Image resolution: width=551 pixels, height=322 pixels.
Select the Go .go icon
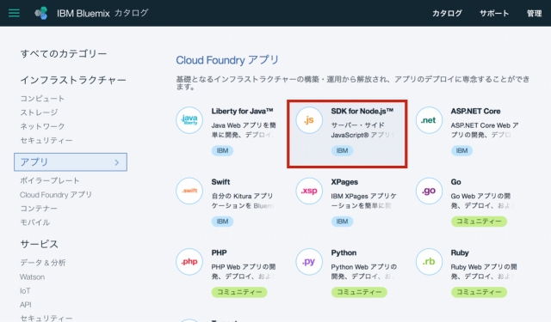point(429,191)
